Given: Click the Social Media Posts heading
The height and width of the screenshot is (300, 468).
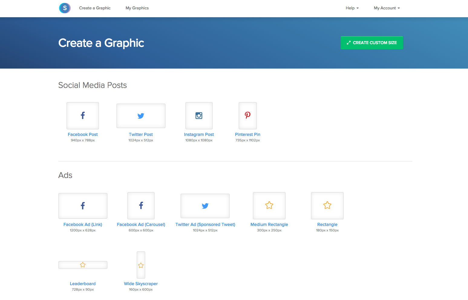Looking at the screenshot, I should click(93, 85).
